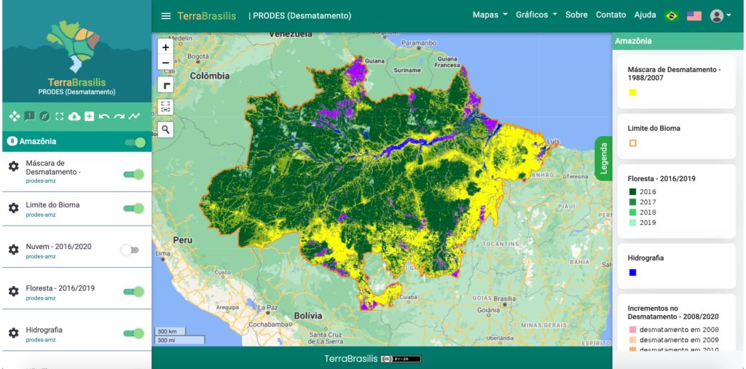
Task: Zoom out on the map
Action: pyautogui.click(x=165, y=63)
